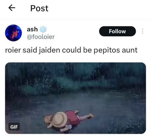
Task: Open the @fooloier handle link
Action: [41, 37]
